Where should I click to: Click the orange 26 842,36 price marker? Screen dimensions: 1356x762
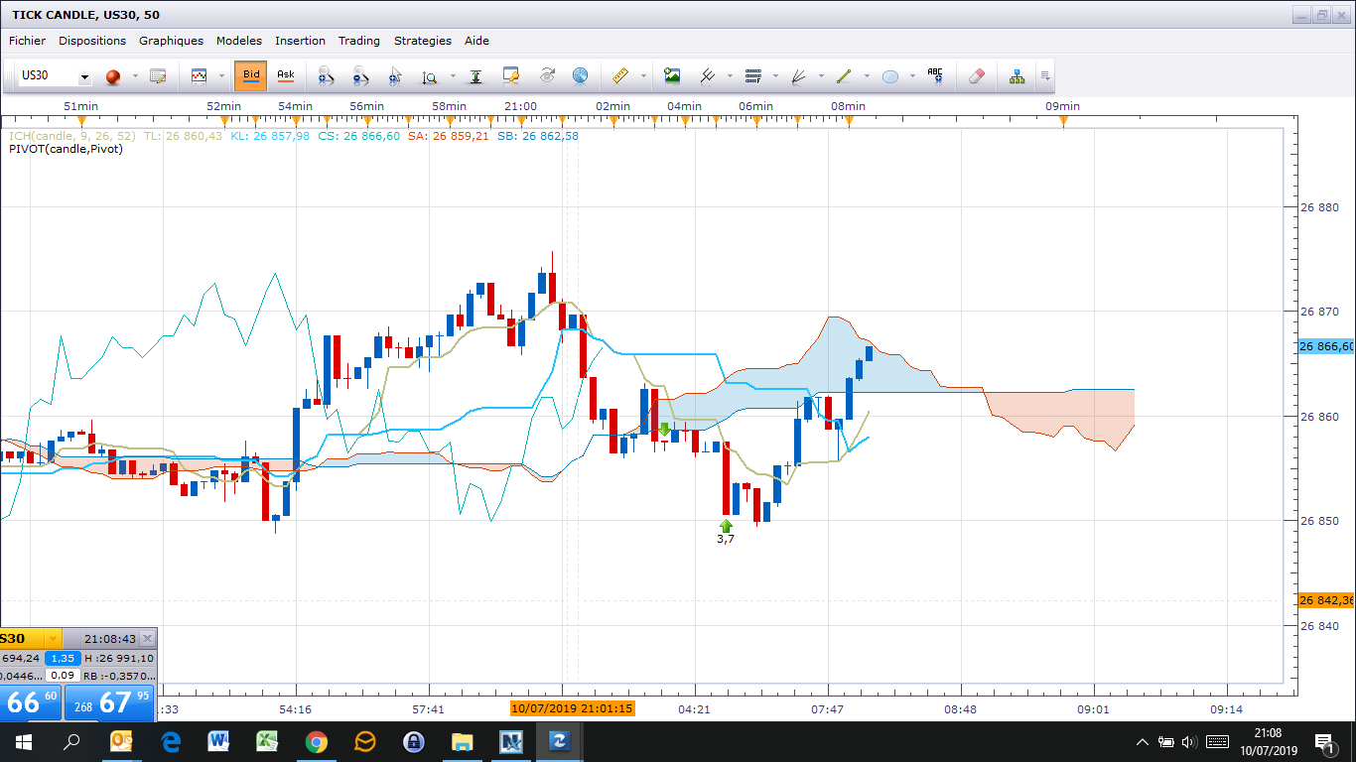coord(1326,600)
